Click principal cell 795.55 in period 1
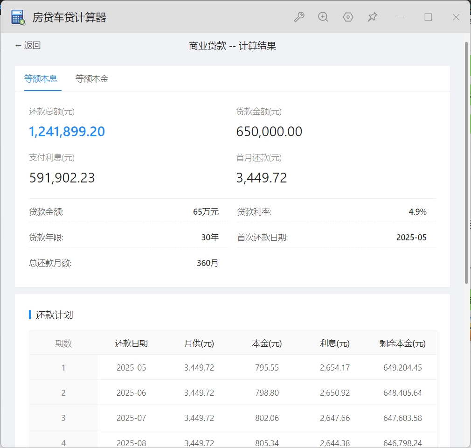Image resolution: width=471 pixels, height=448 pixels. click(267, 368)
